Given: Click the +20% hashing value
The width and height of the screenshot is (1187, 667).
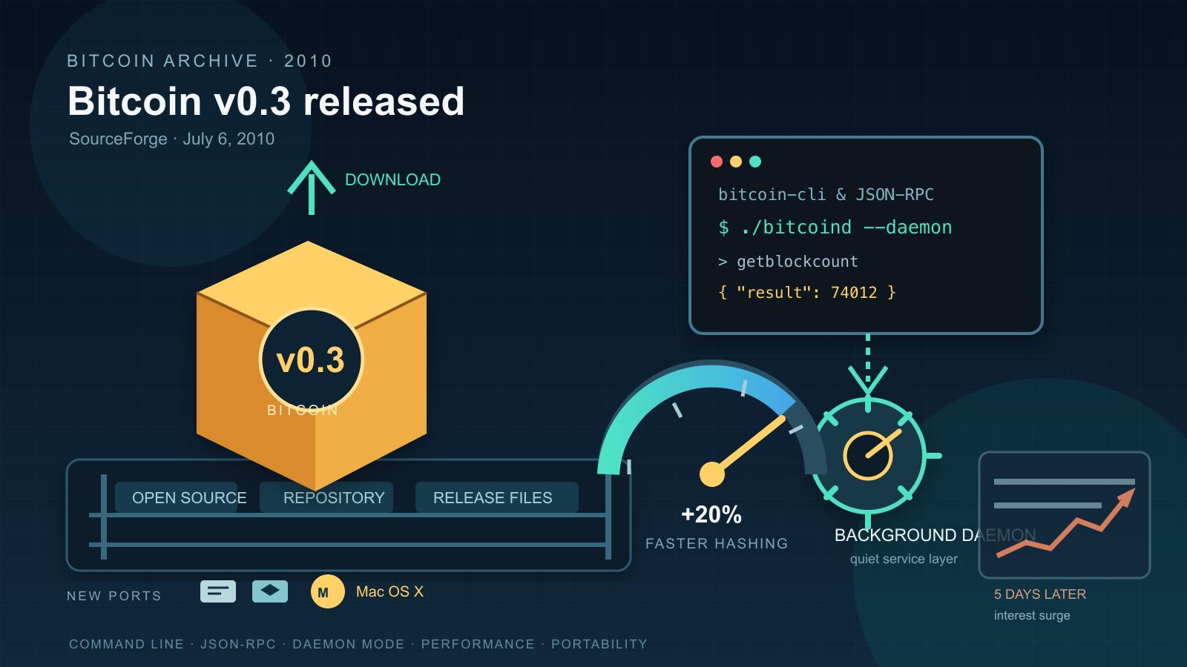Looking at the screenshot, I should point(711,514).
